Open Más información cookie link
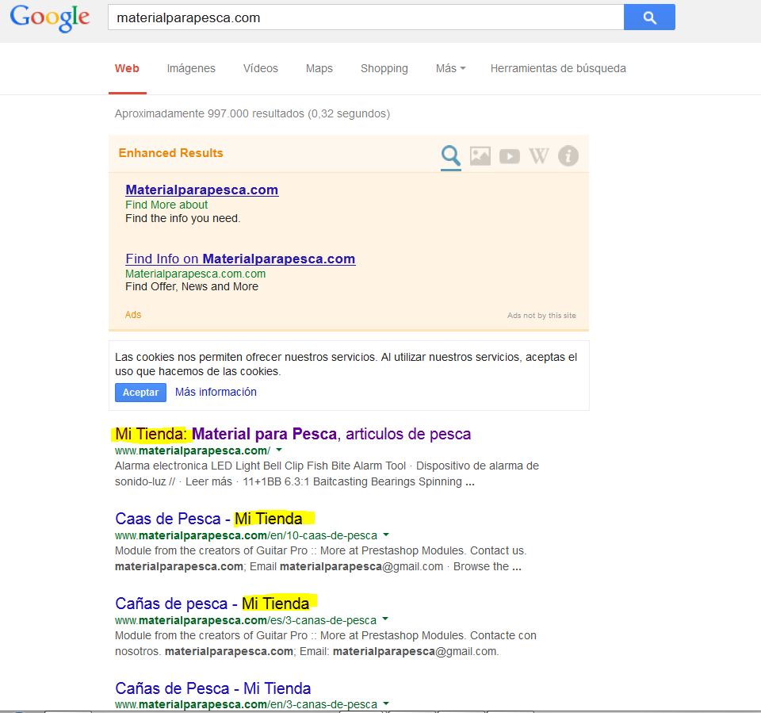The width and height of the screenshot is (761, 713). (x=216, y=392)
